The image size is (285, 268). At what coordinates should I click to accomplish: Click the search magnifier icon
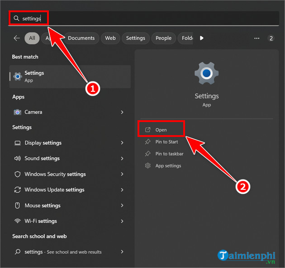tap(16, 18)
